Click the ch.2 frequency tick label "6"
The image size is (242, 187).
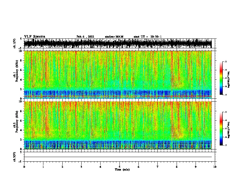pos(21,121)
